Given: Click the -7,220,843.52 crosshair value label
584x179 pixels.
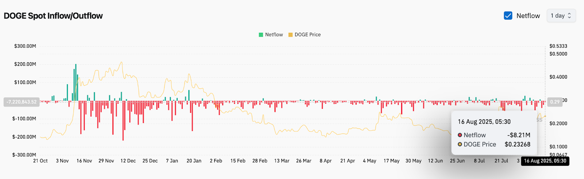Looking at the screenshot, I should [x=22, y=102].
